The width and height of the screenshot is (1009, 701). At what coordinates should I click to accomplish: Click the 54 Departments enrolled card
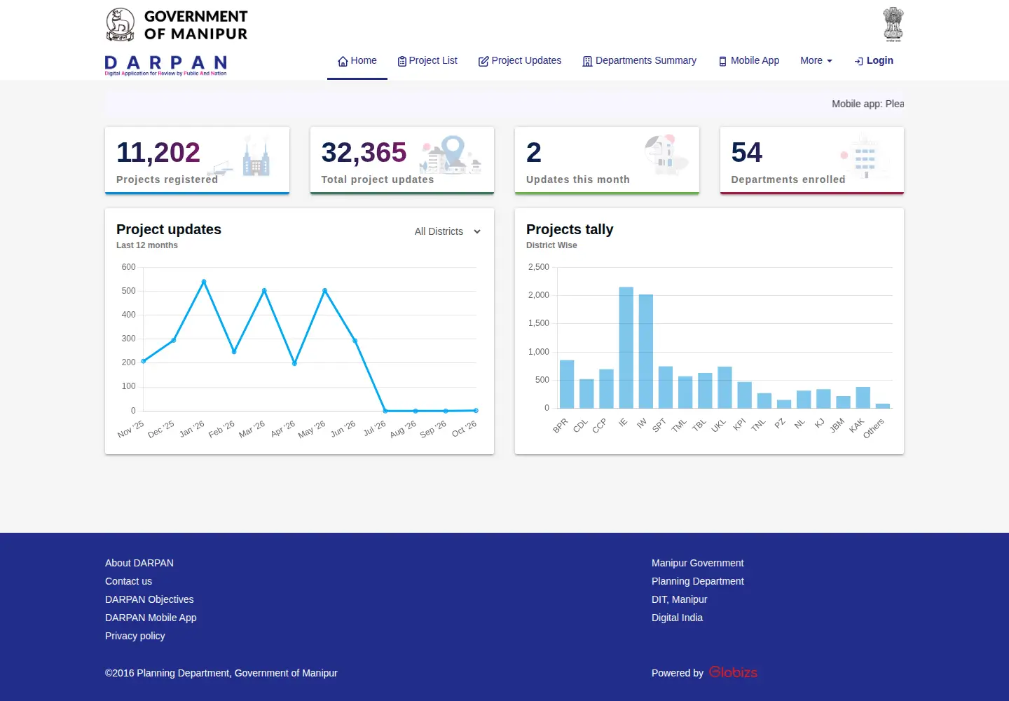tap(812, 160)
